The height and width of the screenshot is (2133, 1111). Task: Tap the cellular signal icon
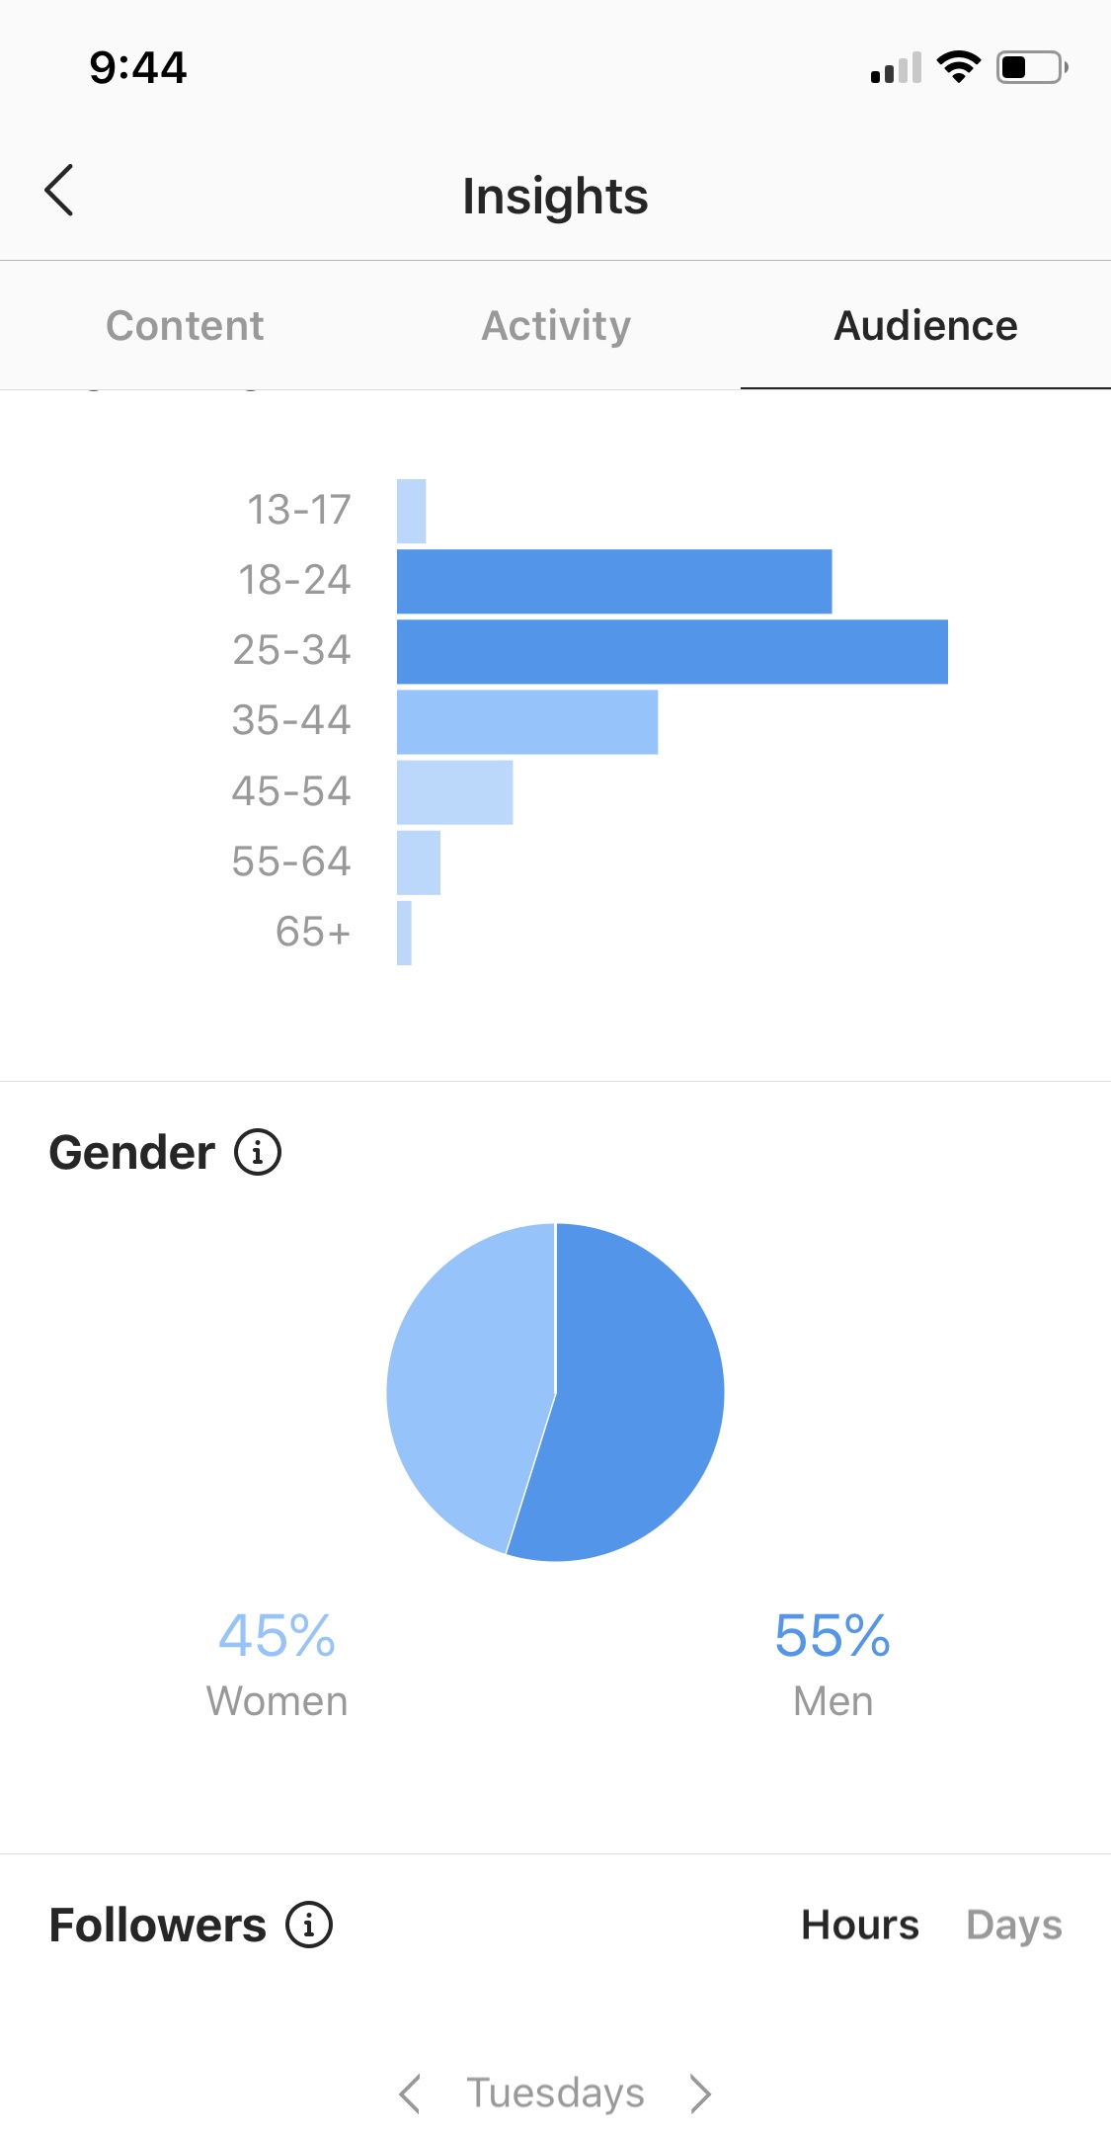(x=897, y=67)
